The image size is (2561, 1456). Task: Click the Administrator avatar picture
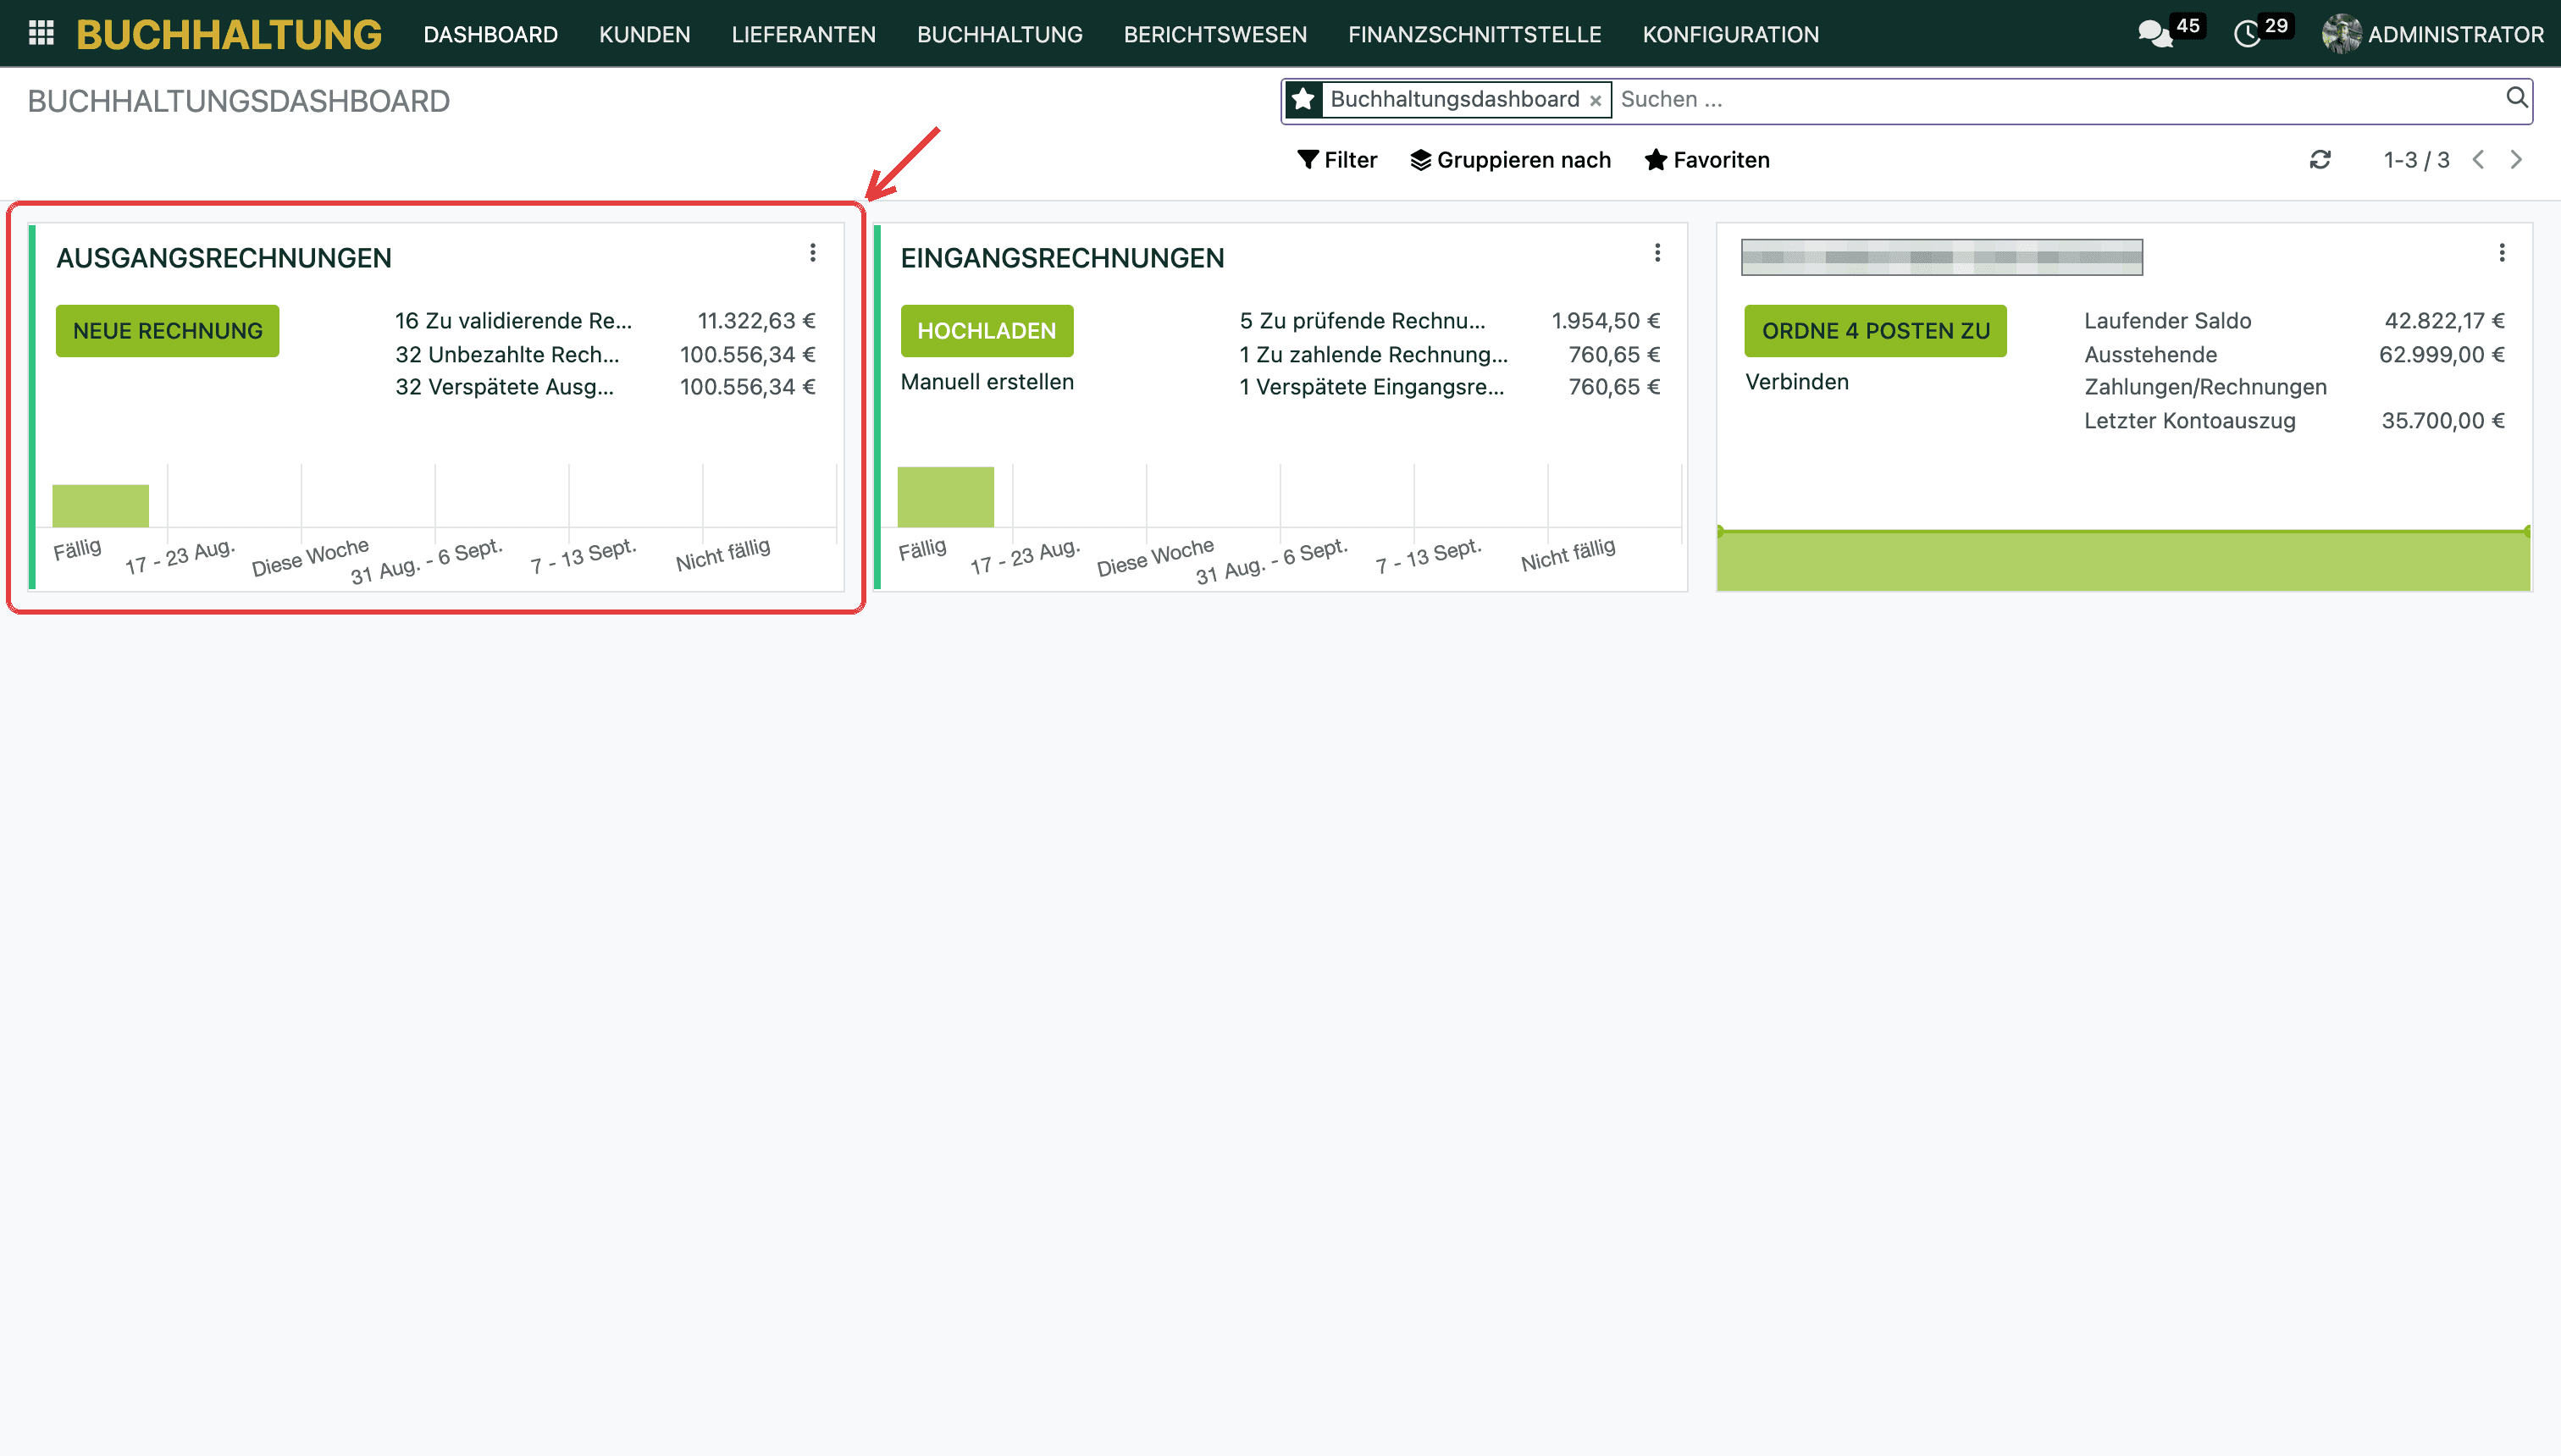click(x=2341, y=34)
